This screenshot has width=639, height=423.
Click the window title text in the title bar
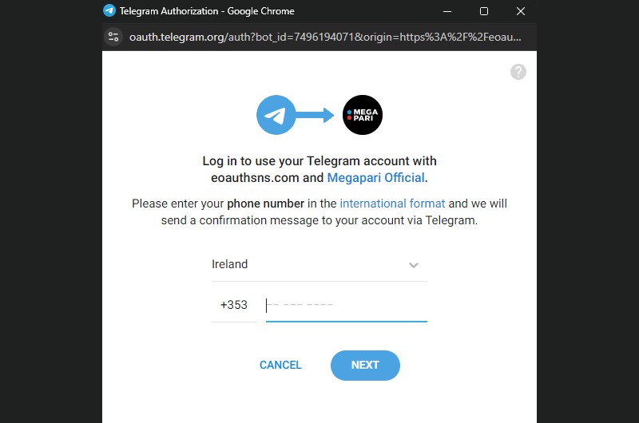(207, 11)
